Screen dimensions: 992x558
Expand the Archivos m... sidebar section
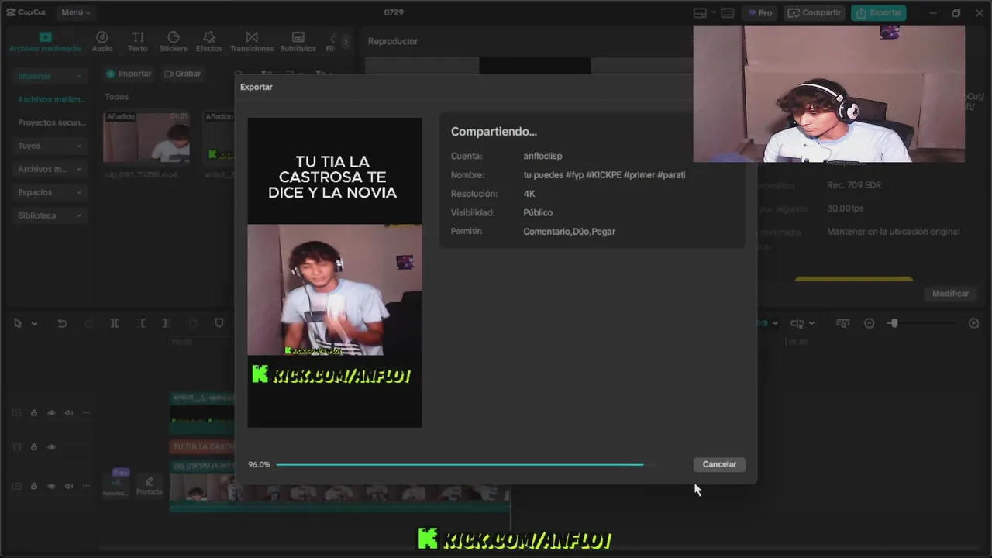tap(50, 169)
